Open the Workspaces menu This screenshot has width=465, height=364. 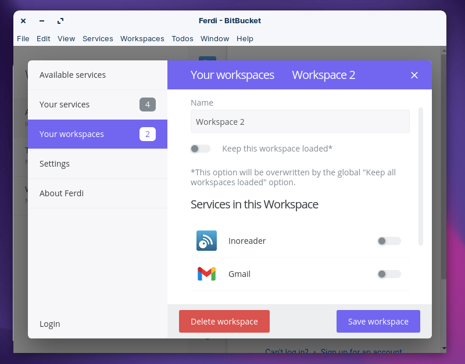click(142, 38)
